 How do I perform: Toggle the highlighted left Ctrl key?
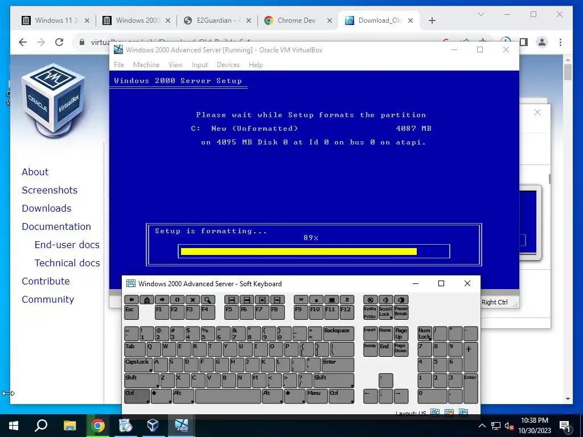click(x=137, y=396)
